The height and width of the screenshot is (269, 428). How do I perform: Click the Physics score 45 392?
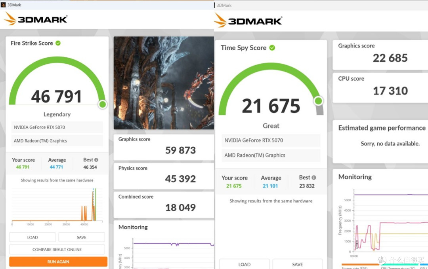(180, 179)
